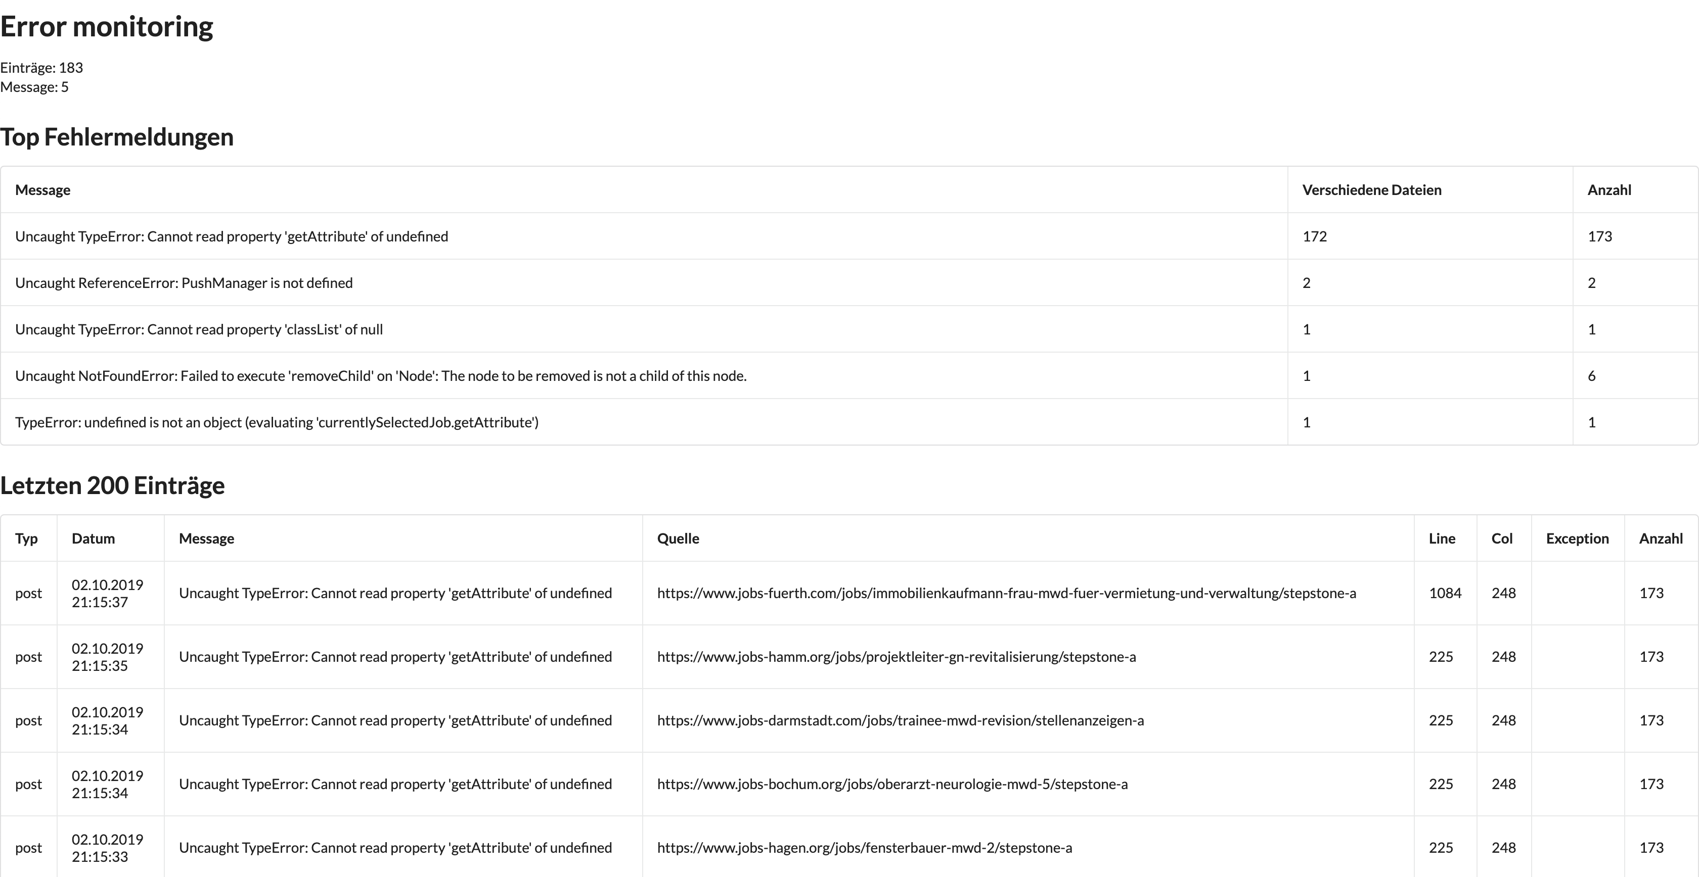This screenshot has height=877, width=1699.
Task: Select the 'classList' of null error row
Action: tap(199, 329)
